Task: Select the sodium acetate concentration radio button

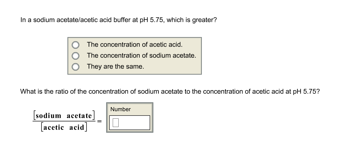Action: point(75,56)
